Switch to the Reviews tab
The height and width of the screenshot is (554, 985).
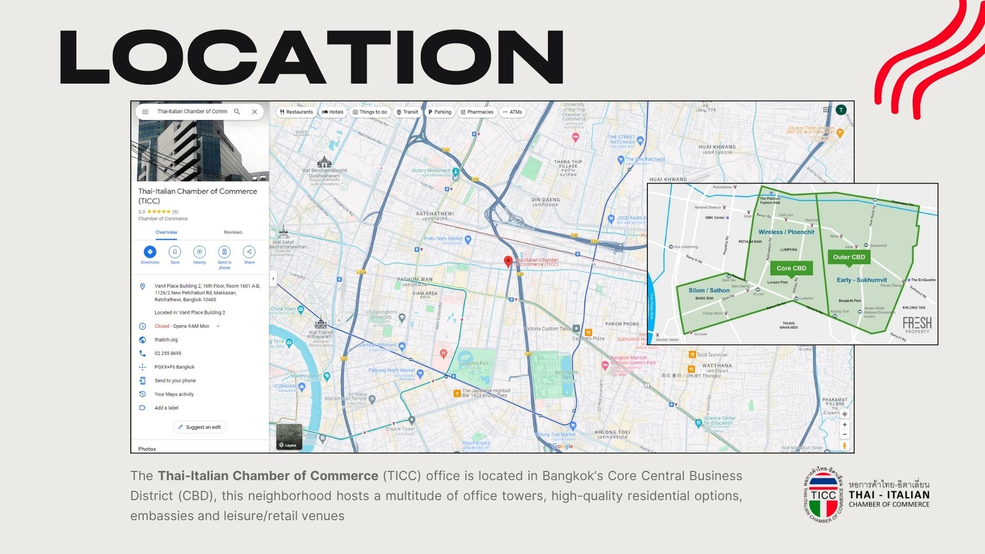click(233, 232)
